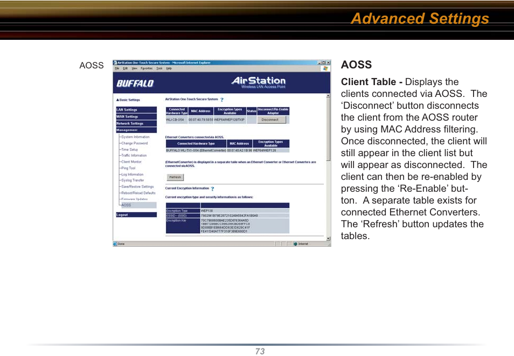Click the BUFFALO logo

coord(135,83)
